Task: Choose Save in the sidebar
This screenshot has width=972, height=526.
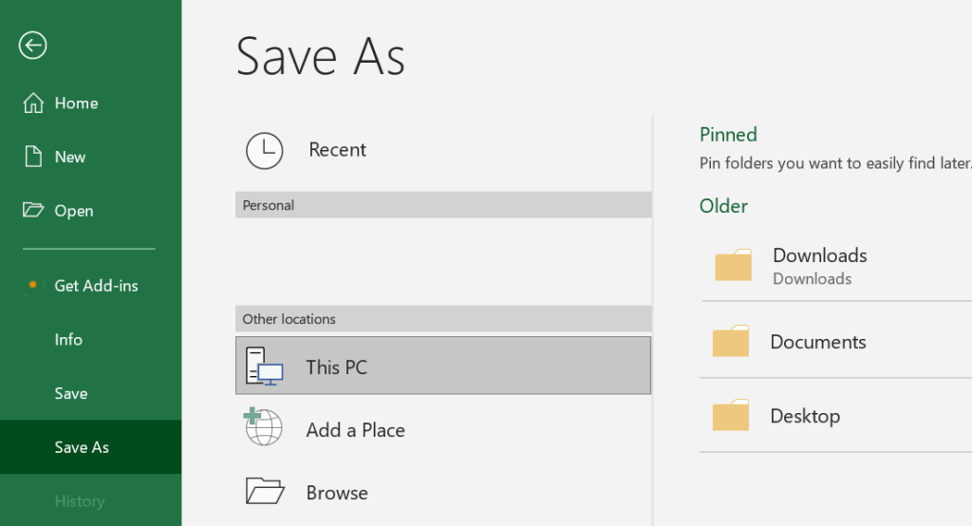Action: 71,394
